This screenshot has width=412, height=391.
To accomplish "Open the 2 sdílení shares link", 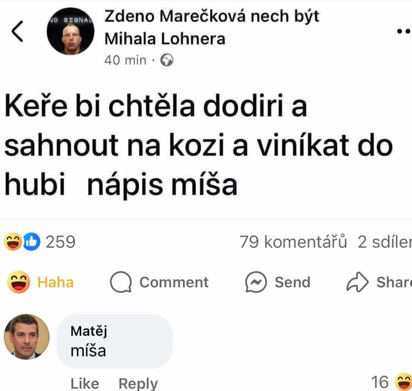I will (x=384, y=242).
